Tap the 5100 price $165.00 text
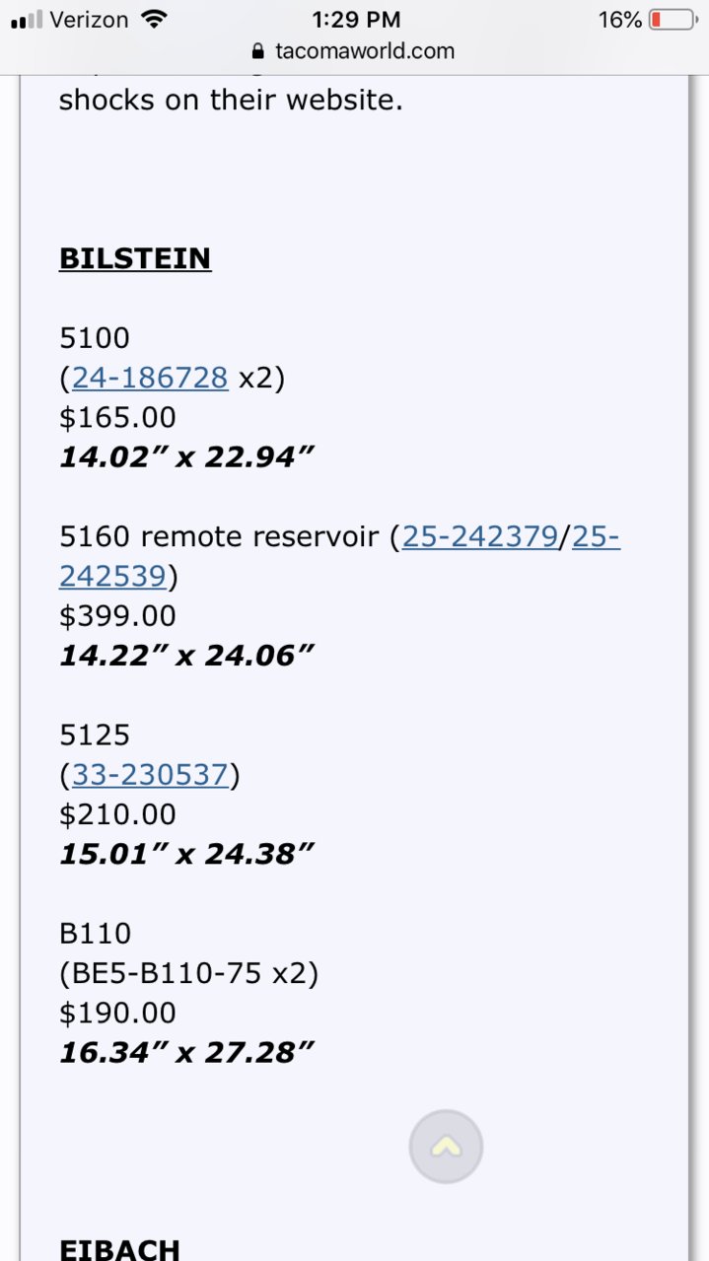Screen dimensions: 709x1261 [117, 417]
